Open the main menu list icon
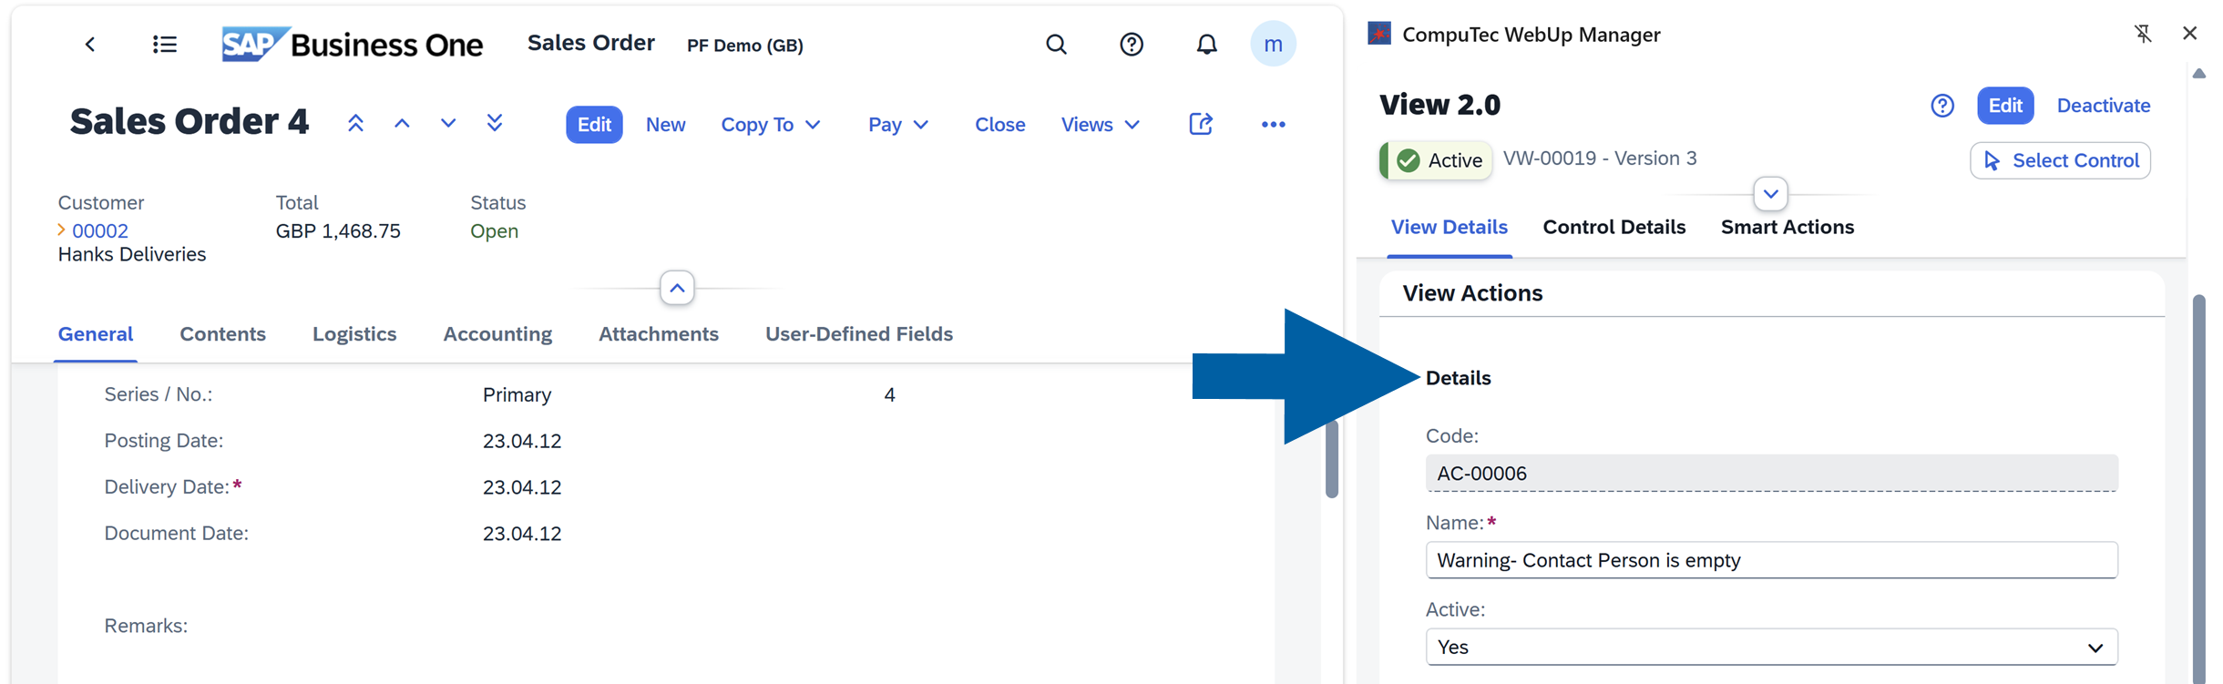This screenshot has height=684, width=2223. 165,45
